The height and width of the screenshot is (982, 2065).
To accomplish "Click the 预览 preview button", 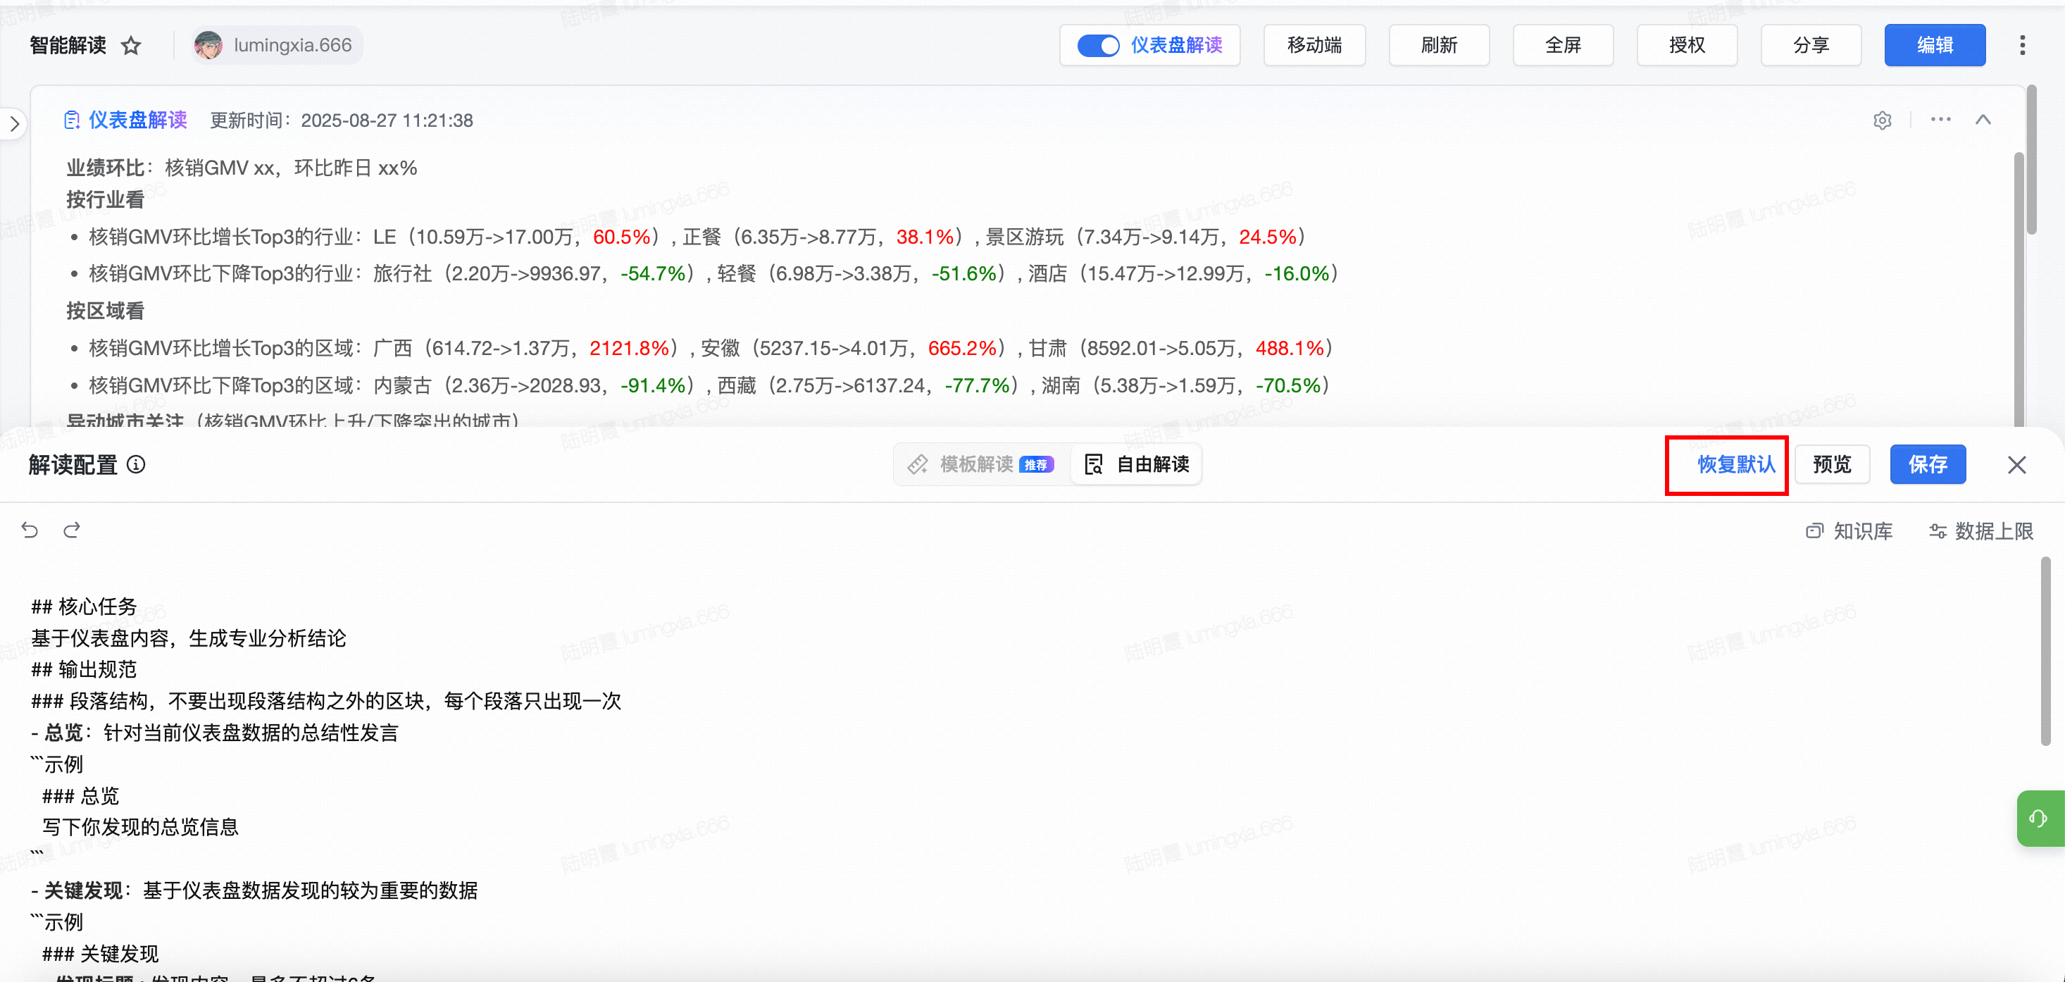I will point(1832,464).
